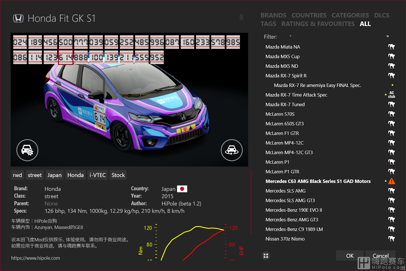The width and height of the screenshot is (406, 271).
Task: Switch to the RATINGS & FAVOURITES tab
Action: coord(318,24)
